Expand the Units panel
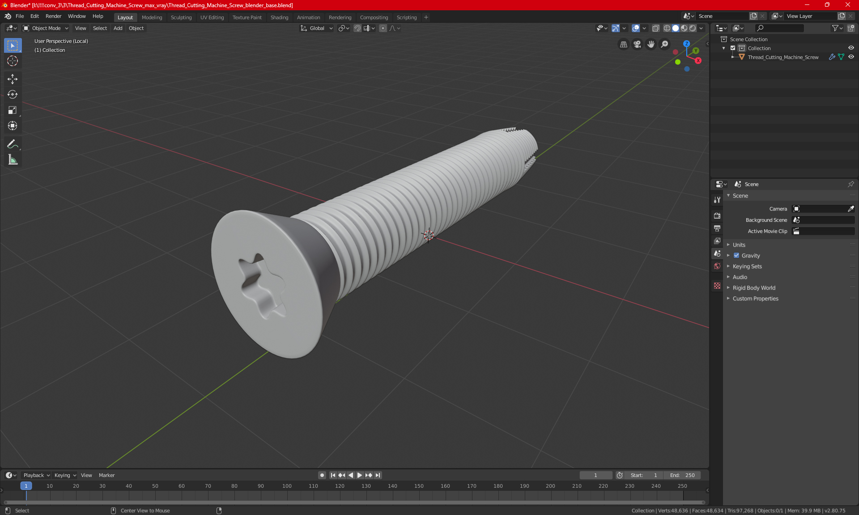Screen dimensions: 859x515 tap(739, 245)
